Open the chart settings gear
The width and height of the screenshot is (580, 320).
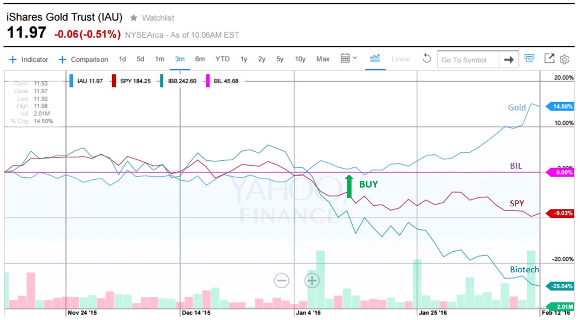click(564, 59)
